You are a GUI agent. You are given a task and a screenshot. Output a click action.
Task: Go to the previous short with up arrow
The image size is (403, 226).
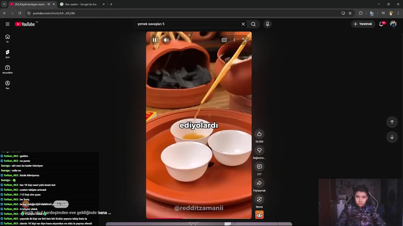click(392, 122)
